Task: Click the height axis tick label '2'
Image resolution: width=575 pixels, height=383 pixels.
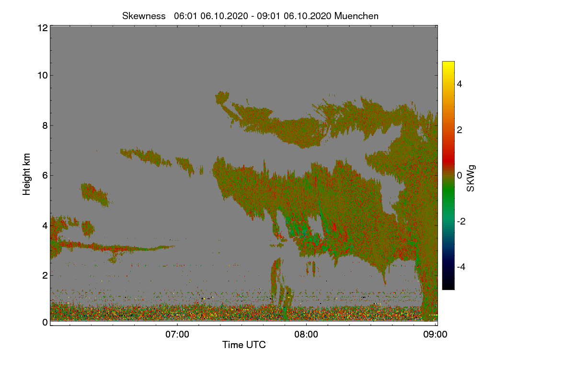Action: 45,275
